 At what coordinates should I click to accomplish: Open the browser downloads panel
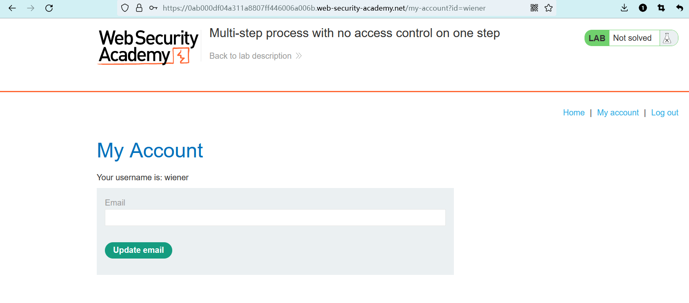624,8
